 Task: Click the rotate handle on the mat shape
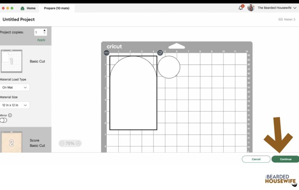[160, 53]
